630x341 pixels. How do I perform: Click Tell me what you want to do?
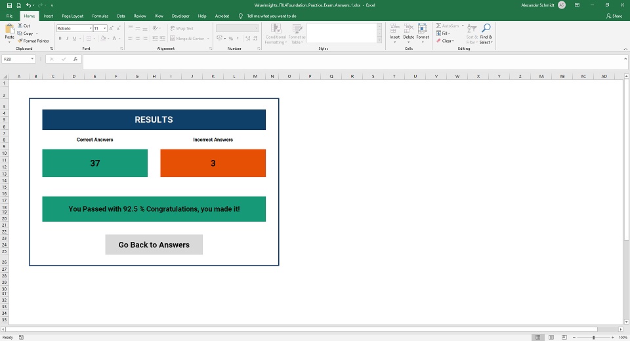point(272,16)
